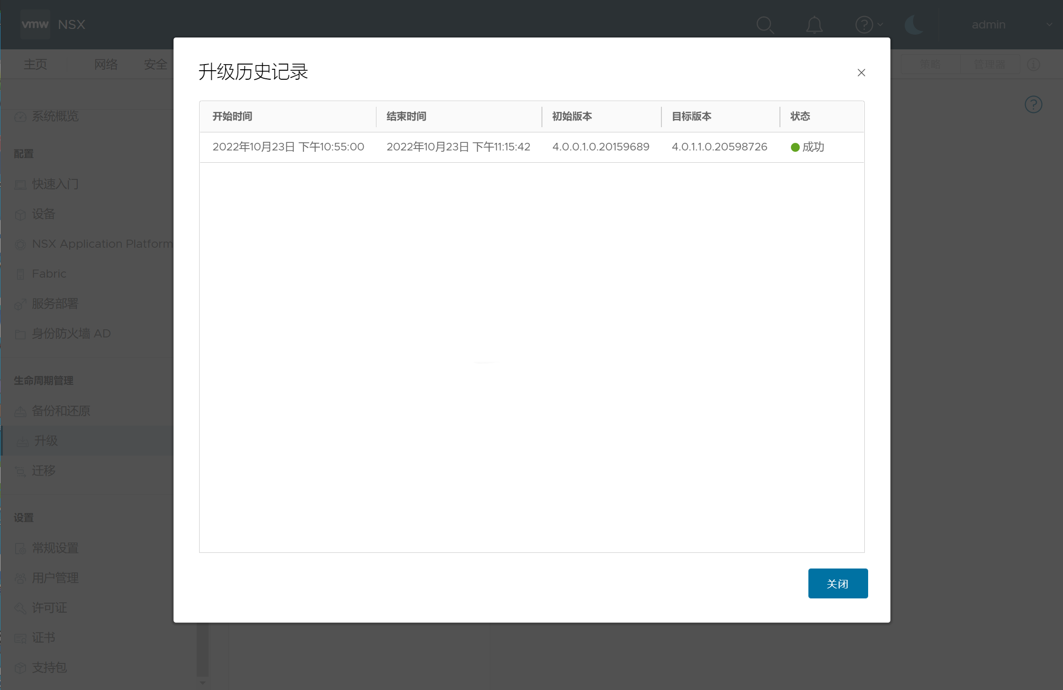The width and height of the screenshot is (1063, 690).
Task: Open the search icon in header
Action: click(765, 25)
